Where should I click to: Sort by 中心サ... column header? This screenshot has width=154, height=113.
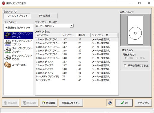(x=84, y=35)
